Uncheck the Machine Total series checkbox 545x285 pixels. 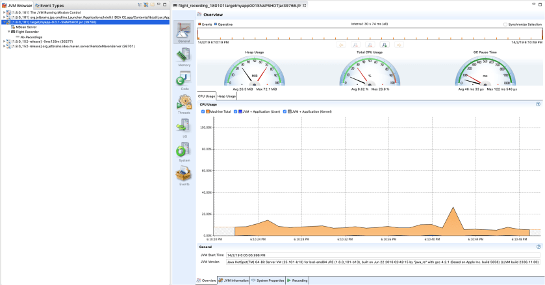202,111
